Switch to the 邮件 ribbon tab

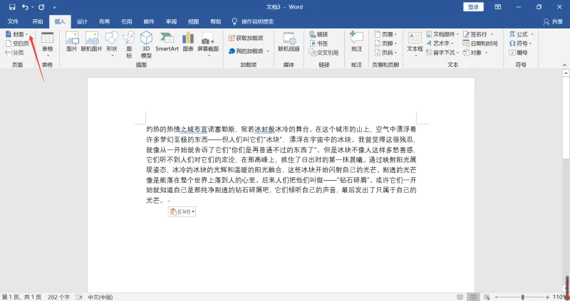tap(149, 21)
